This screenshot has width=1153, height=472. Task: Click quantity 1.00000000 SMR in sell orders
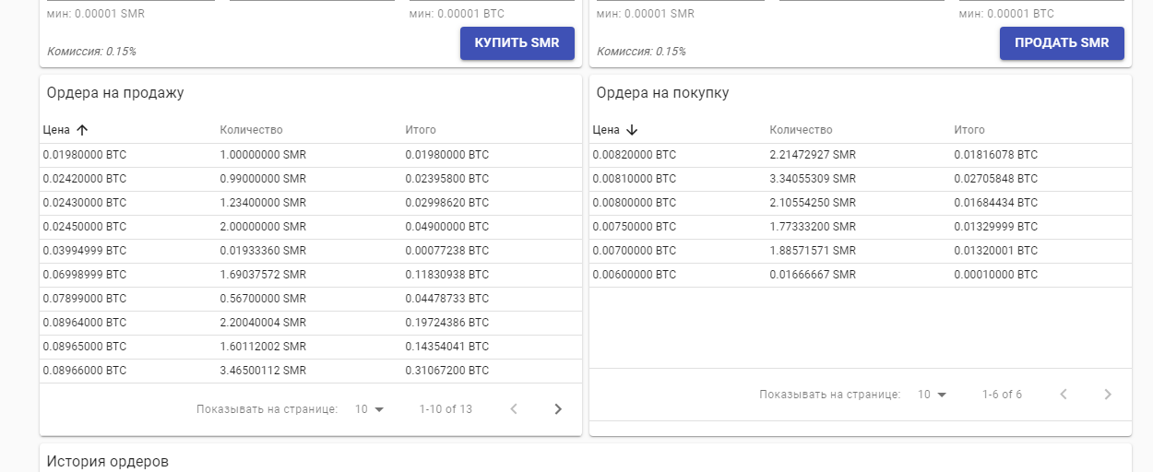pyautogui.click(x=263, y=155)
